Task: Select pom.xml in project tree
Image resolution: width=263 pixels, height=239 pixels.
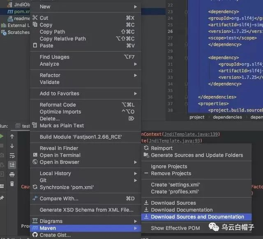Action: [18, 12]
